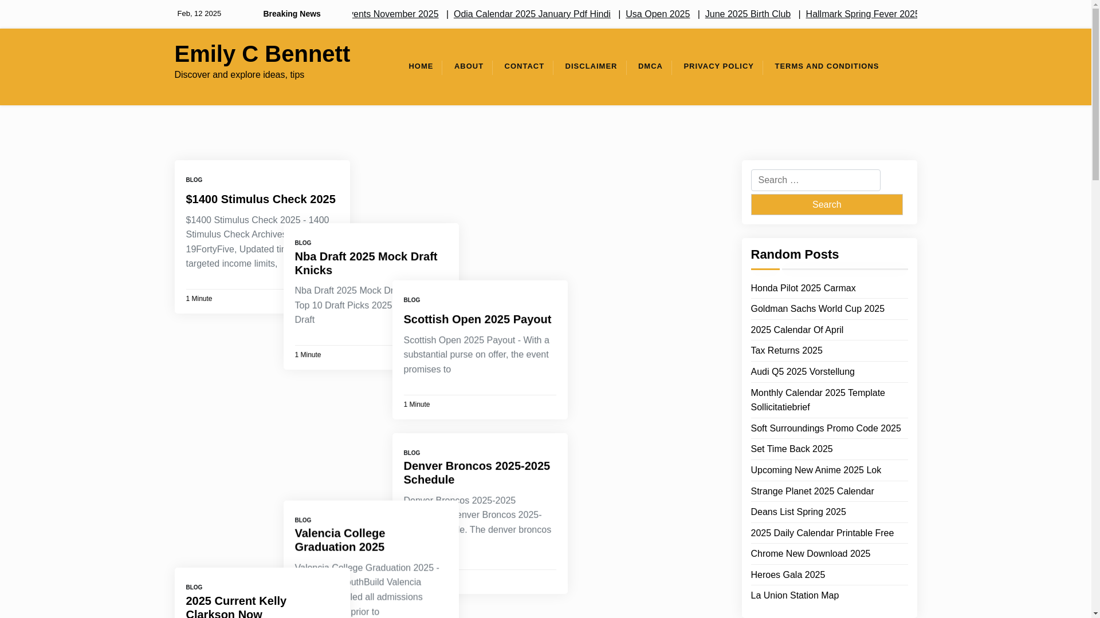Open Usa Open 2025 breaking news link
Image resolution: width=1100 pixels, height=618 pixels.
click(657, 14)
